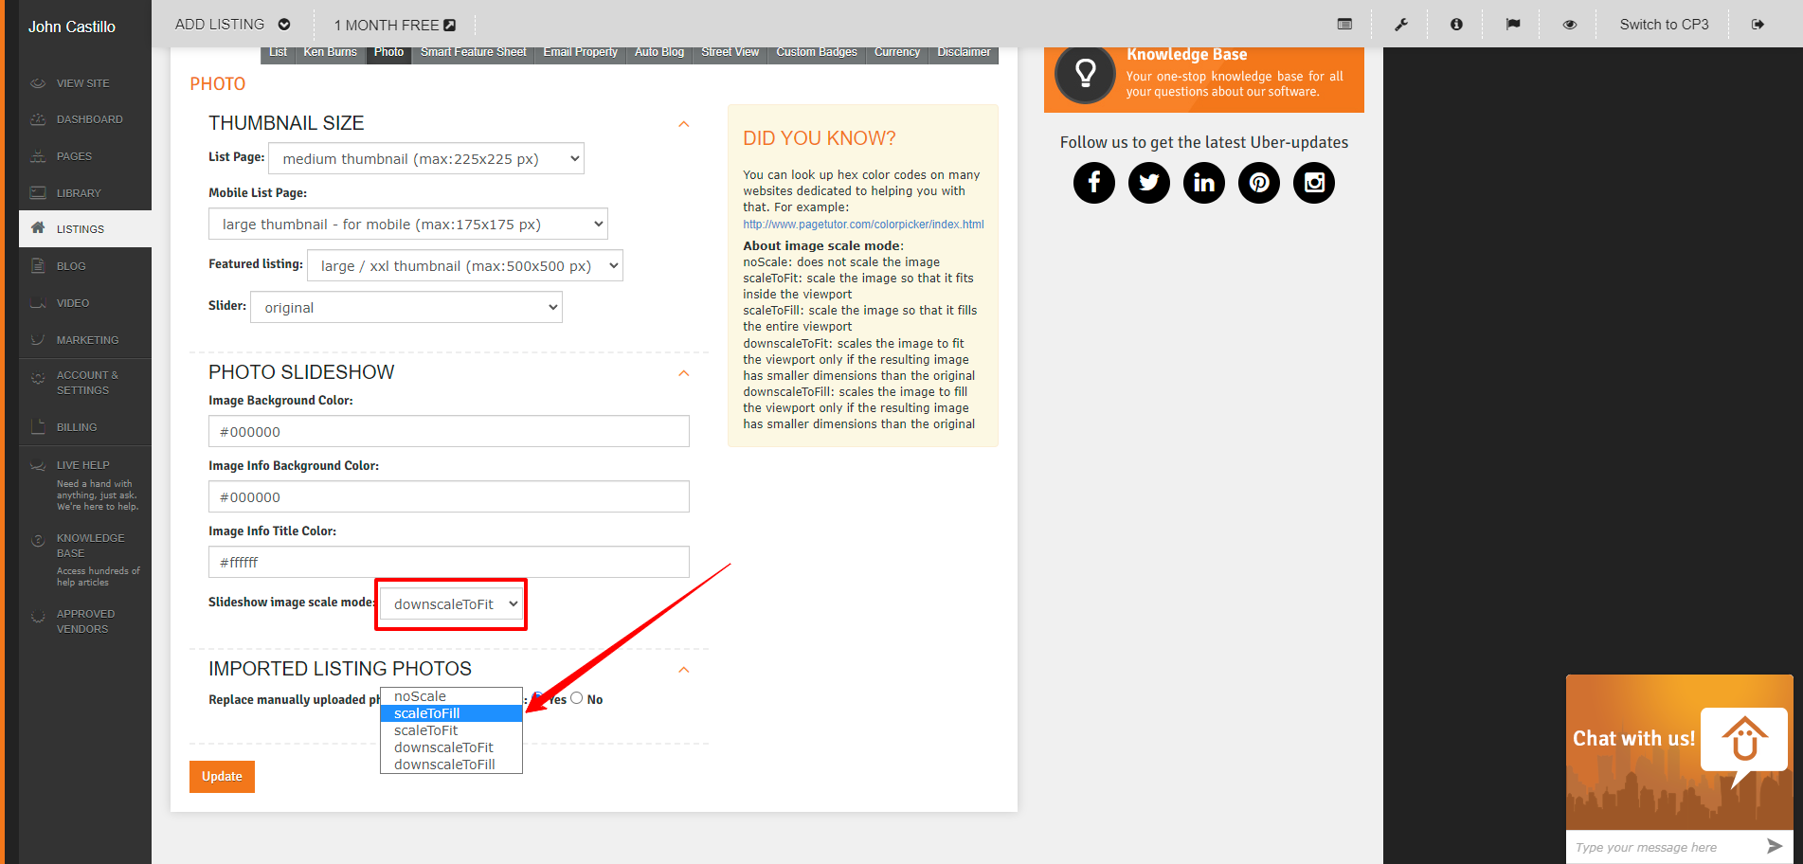Image resolution: width=1803 pixels, height=864 pixels.
Task: Collapse the Photo Slideshow section
Action: click(683, 373)
